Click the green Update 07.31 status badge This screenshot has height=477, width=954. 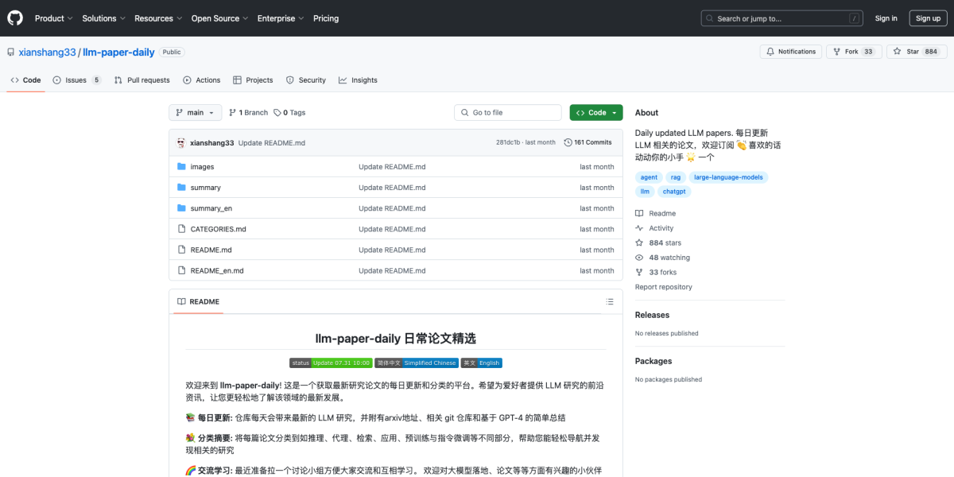pos(343,363)
